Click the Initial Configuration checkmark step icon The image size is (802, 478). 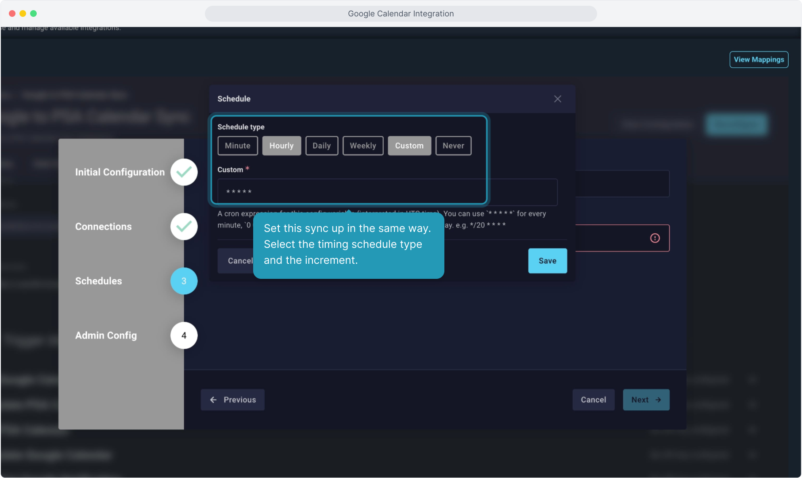184,172
